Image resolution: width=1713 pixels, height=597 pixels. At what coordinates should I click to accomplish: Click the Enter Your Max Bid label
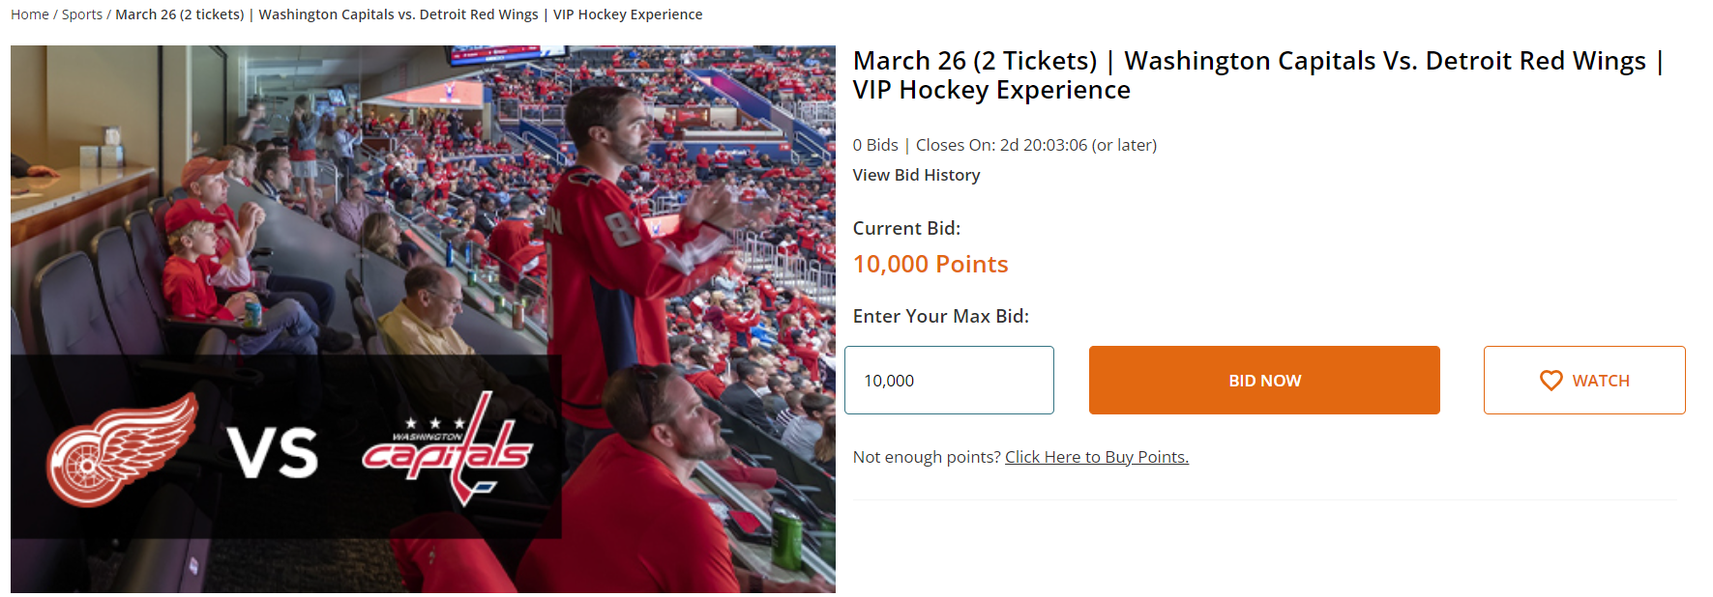click(x=940, y=316)
